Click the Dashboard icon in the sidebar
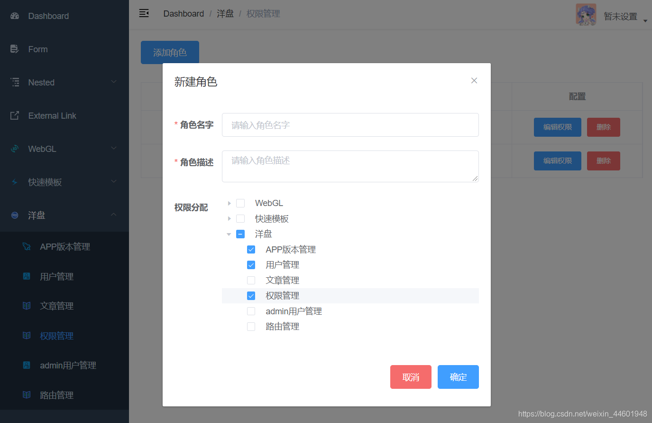Viewport: 652px width, 423px height. coord(14,16)
